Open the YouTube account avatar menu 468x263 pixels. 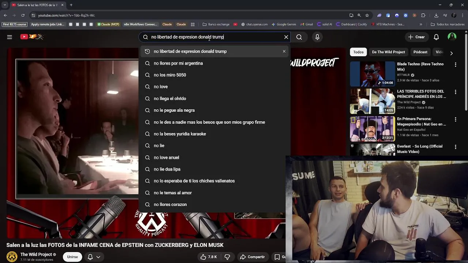point(452,37)
